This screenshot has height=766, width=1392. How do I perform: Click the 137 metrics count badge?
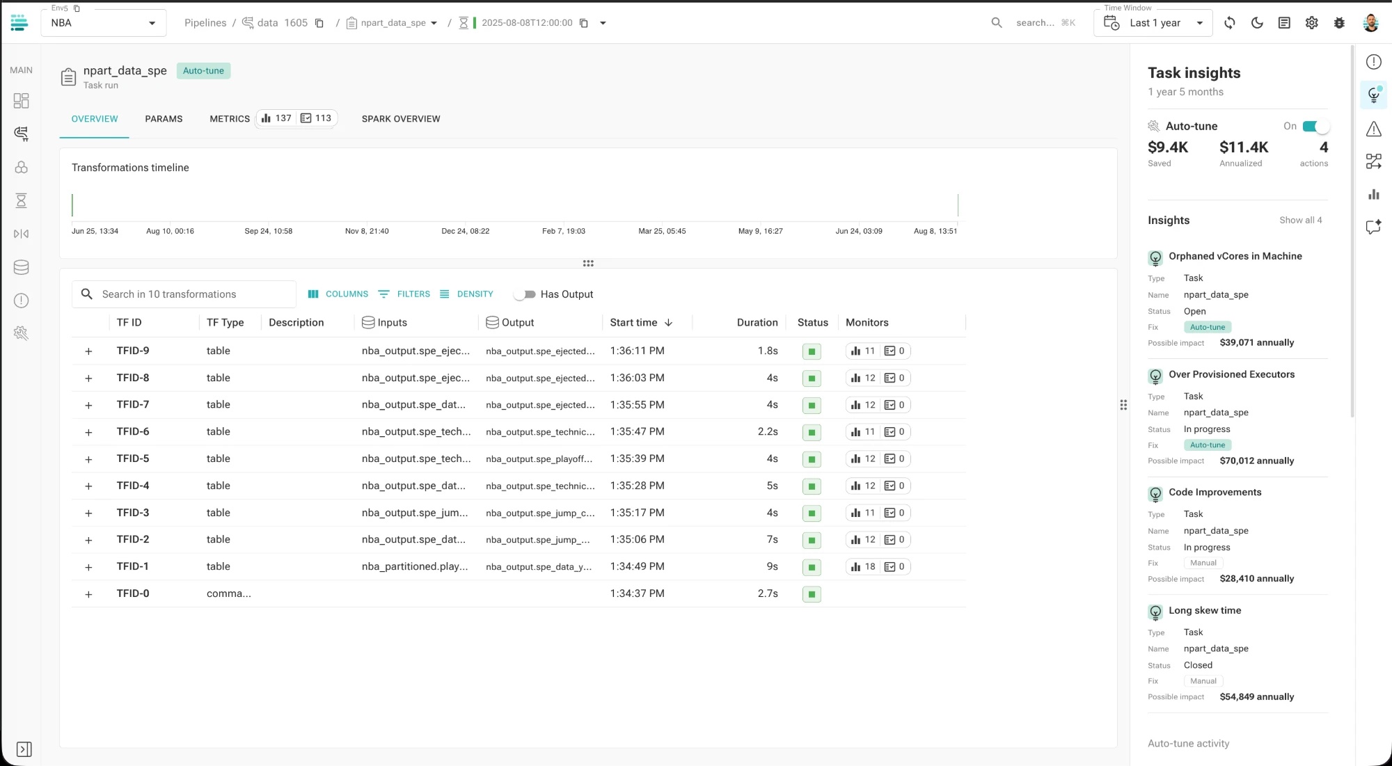[276, 118]
